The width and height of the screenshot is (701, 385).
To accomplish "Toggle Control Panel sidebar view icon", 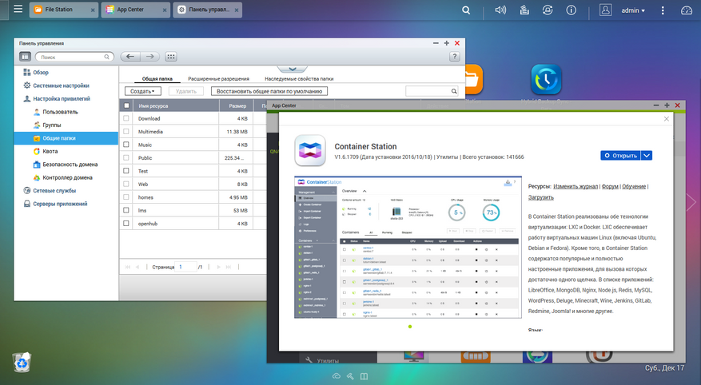I will click(25, 56).
